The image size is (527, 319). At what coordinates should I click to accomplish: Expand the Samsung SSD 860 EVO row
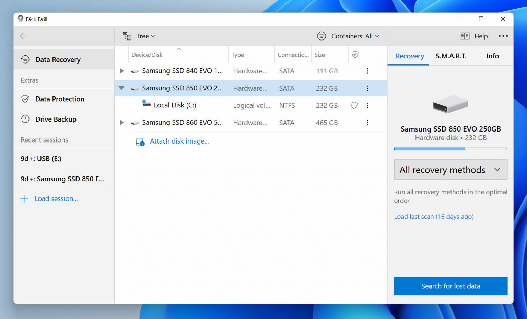(121, 123)
